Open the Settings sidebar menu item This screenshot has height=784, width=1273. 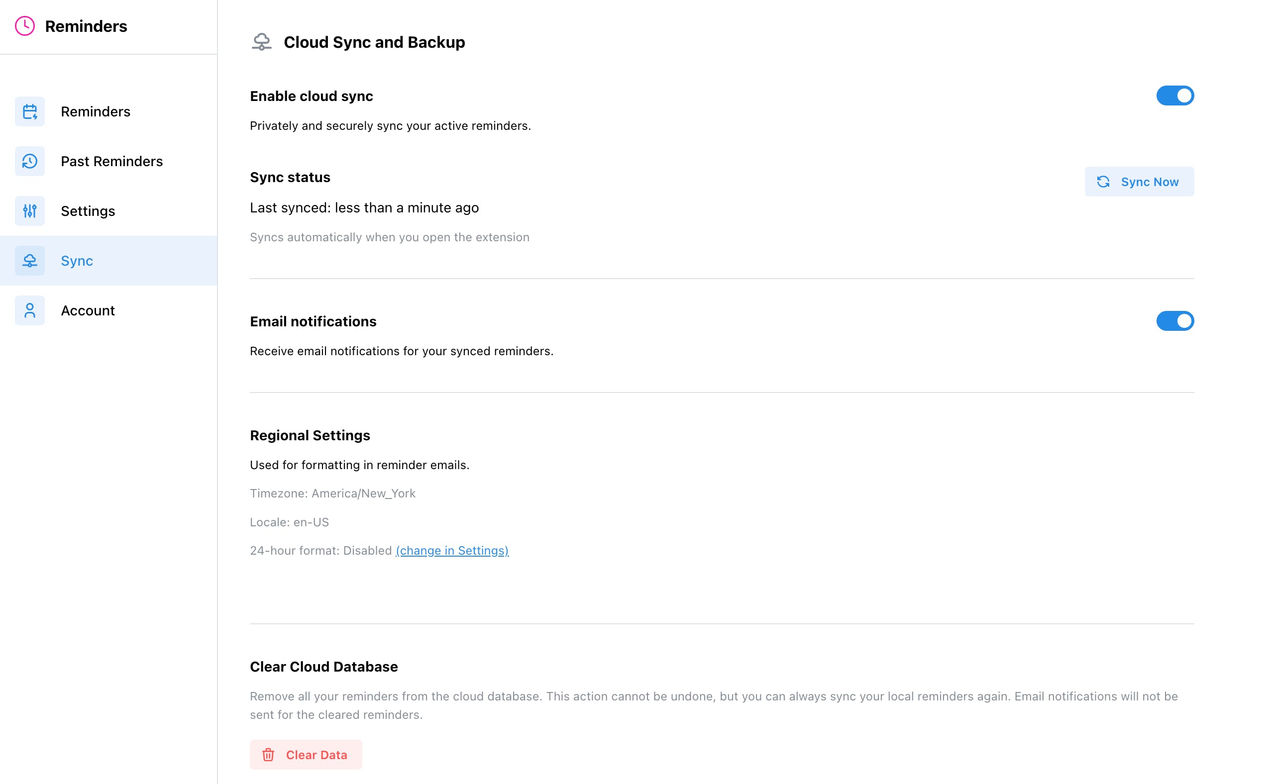click(x=88, y=211)
